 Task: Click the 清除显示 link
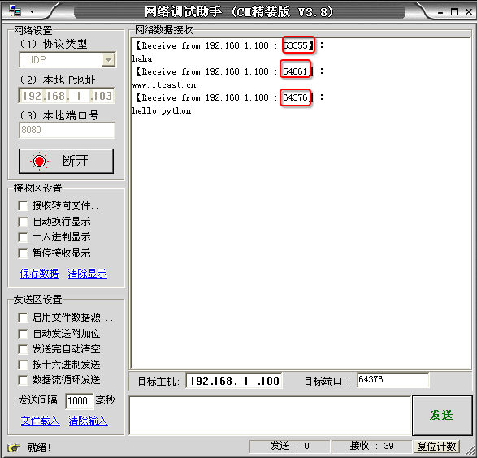[x=87, y=274]
